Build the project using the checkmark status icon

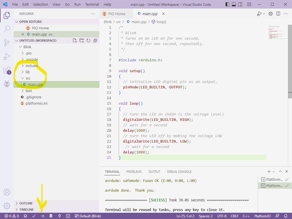pyautogui.click(x=34, y=216)
